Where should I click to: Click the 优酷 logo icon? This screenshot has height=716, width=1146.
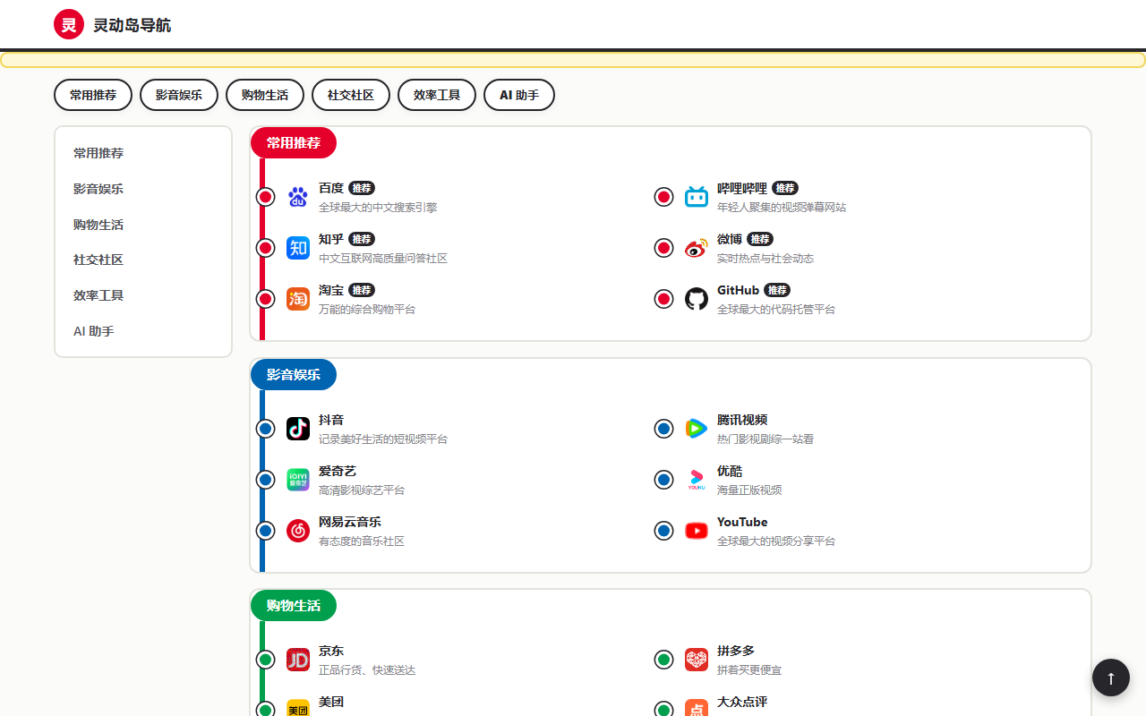pos(697,480)
